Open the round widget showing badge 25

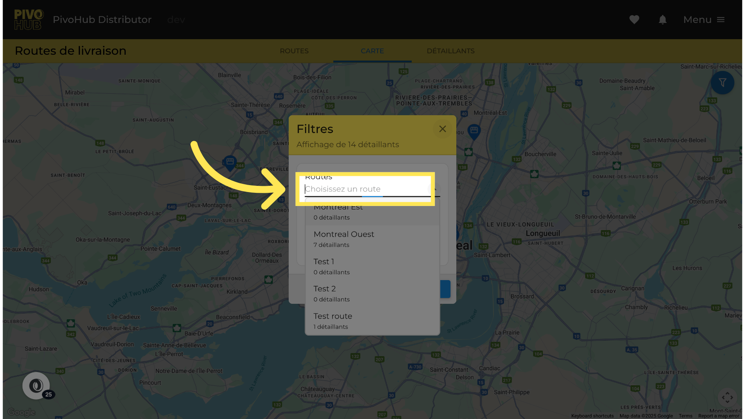(36, 386)
